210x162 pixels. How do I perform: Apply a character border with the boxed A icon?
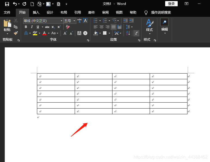(x=85, y=21)
